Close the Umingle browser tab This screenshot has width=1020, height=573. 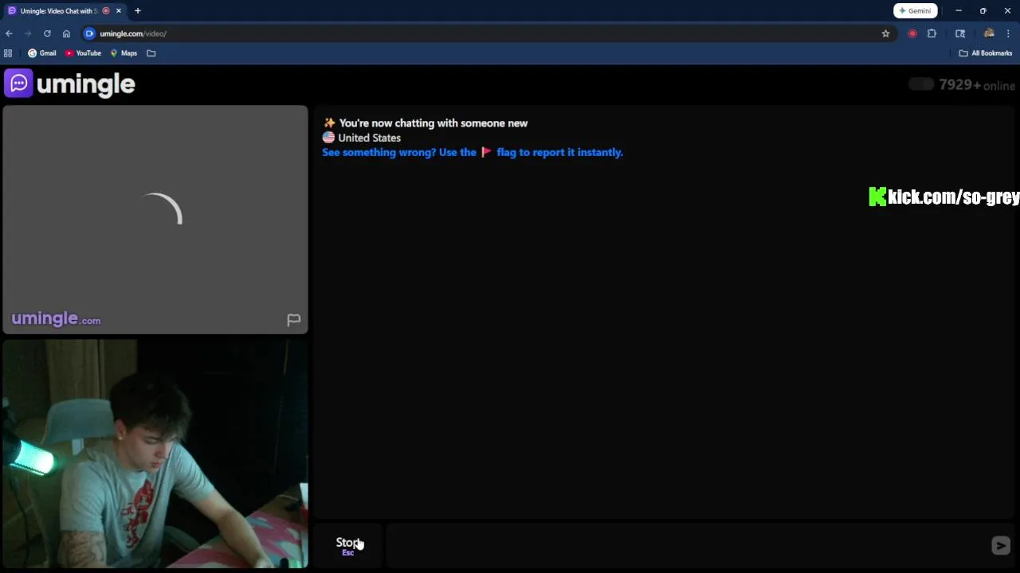[x=119, y=10]
